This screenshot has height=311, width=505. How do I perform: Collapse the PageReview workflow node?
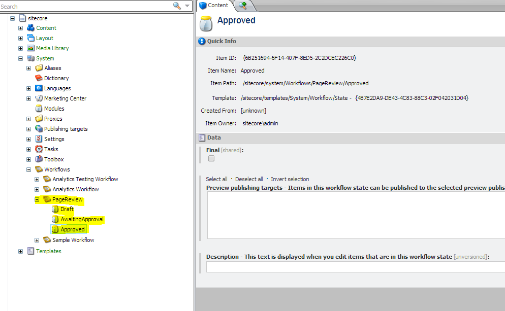[x=37, y=199]
